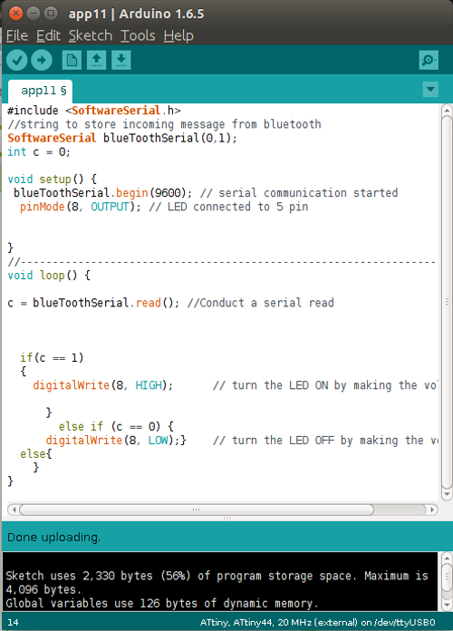Open the Help menu
The image size is (453, 631).
pos(178,36)
